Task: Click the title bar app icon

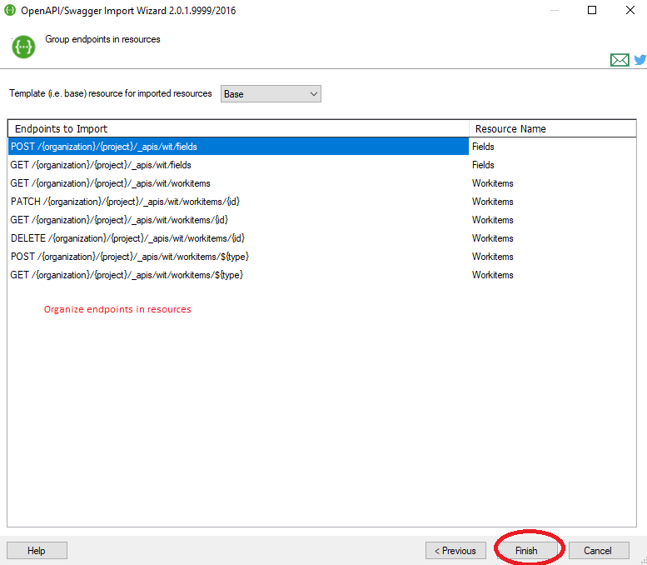Action: (10, 10)
